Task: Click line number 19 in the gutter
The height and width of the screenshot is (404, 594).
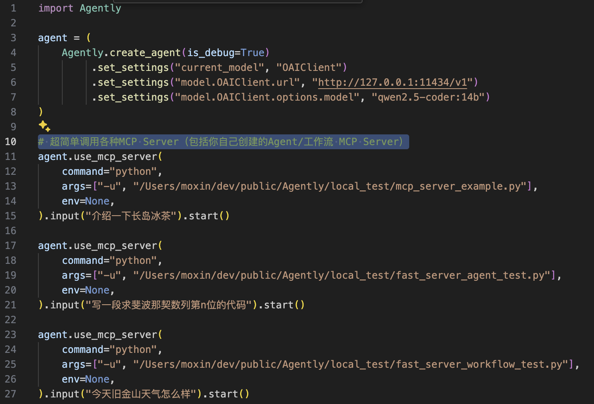Action: [x=11, y=275]
